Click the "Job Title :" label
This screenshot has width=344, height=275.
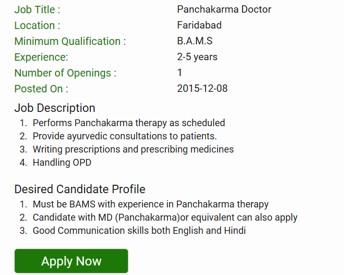38,10
